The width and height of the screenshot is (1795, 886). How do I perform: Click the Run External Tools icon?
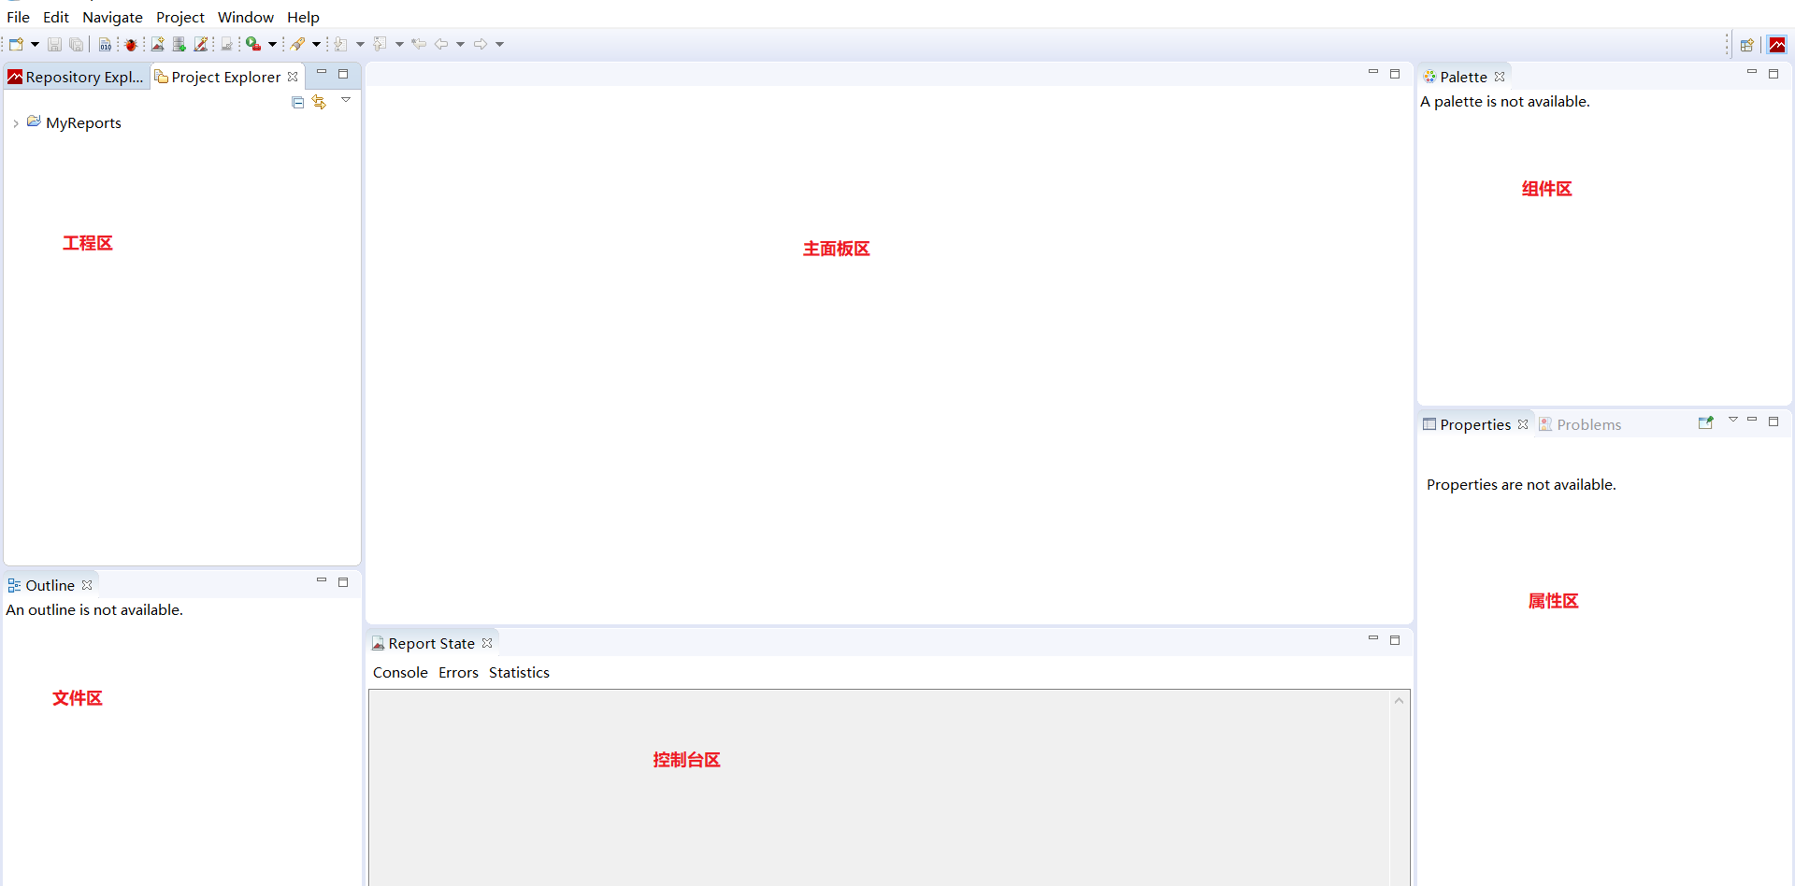[x=253, y=44]
